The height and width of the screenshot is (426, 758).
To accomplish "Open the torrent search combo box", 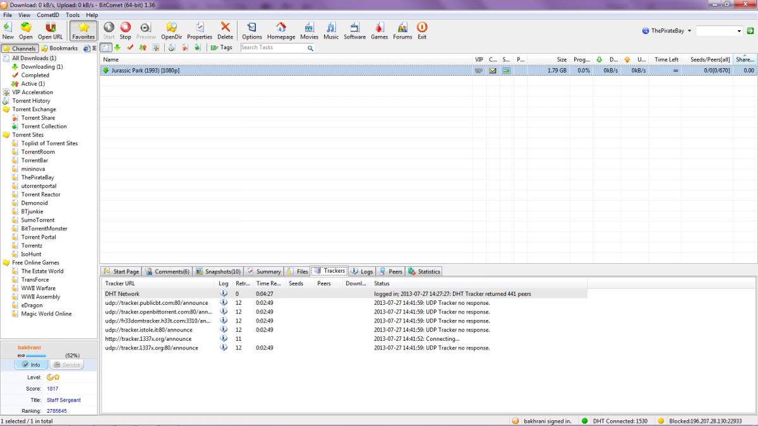I will 719,30.
